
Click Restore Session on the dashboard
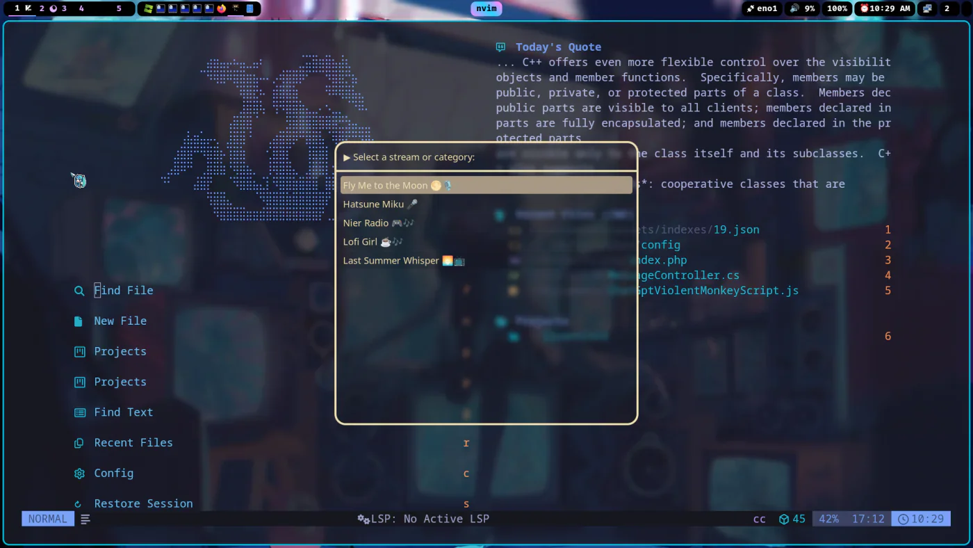pos(144,504)
